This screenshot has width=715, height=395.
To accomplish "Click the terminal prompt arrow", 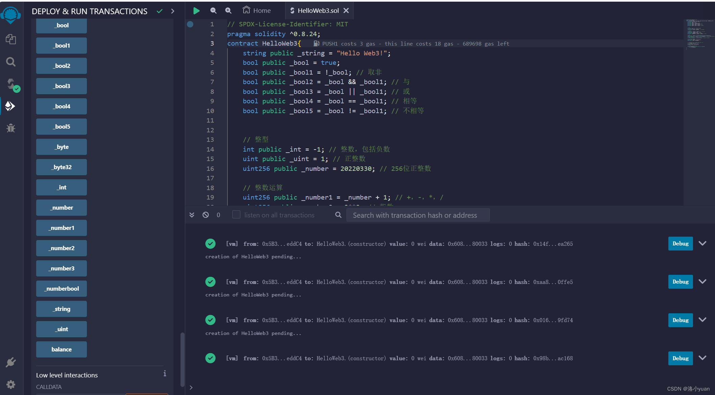I will (x=191, y=387).
